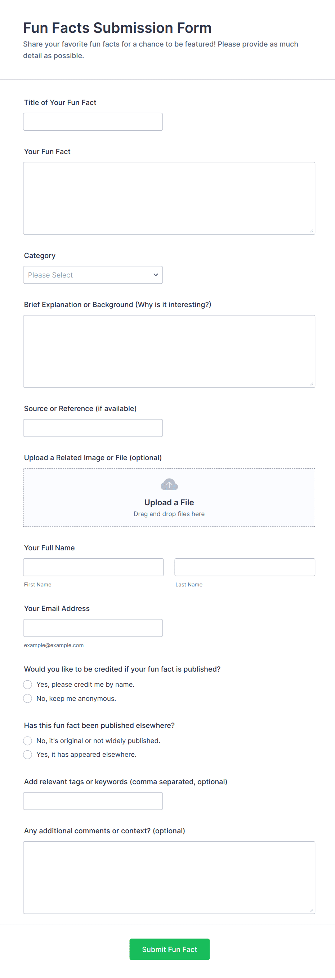Click resize grip on additional comments textarea
This screenshot has width=335, height=978.
tap(311, 910)
